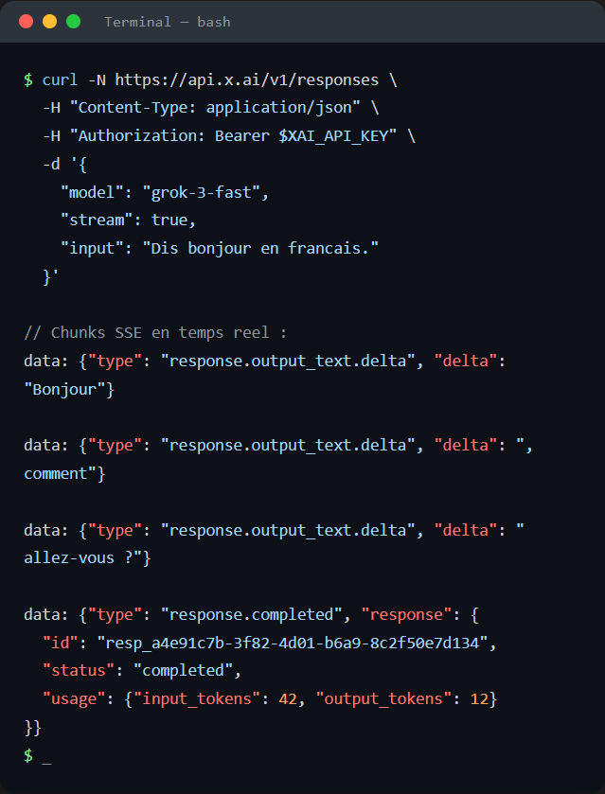This screenshot has width=605, height=794.
Task: Click the red close window dot
Action: tap(27, 21)
